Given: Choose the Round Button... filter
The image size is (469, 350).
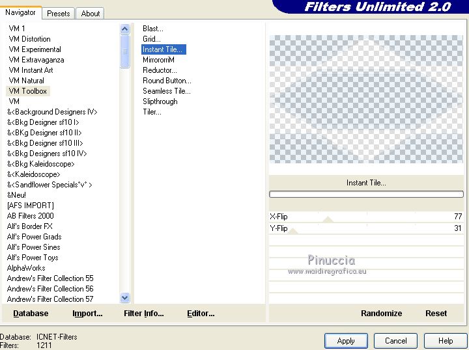Looking at the screenshot, I should pyautogui.click(x=167, y=81).
